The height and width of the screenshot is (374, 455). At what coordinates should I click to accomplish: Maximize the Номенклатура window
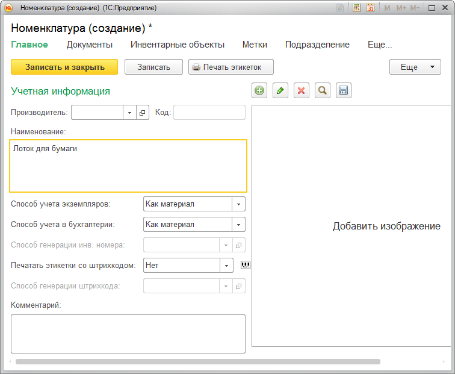432,8
